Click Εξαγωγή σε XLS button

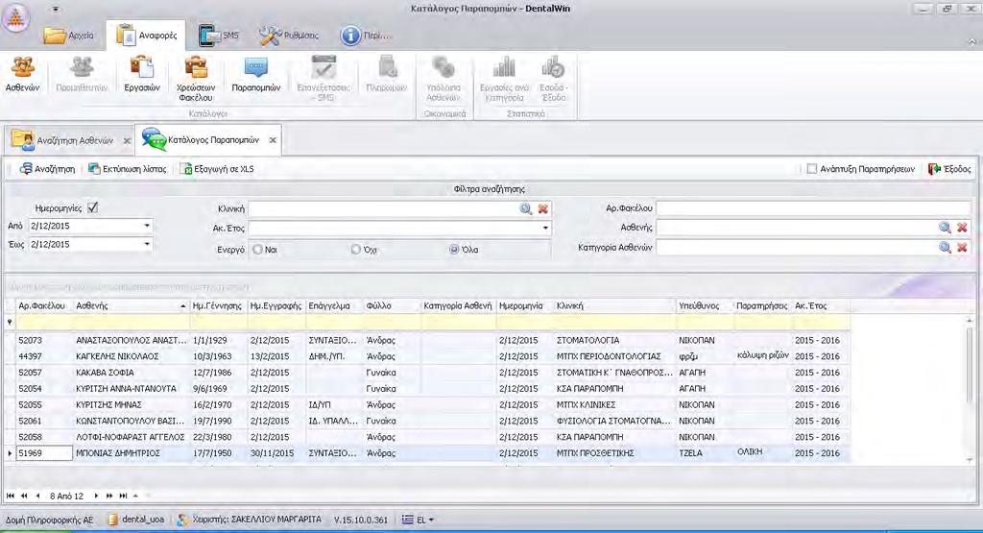pyautogui.click(x=217, y=169)
